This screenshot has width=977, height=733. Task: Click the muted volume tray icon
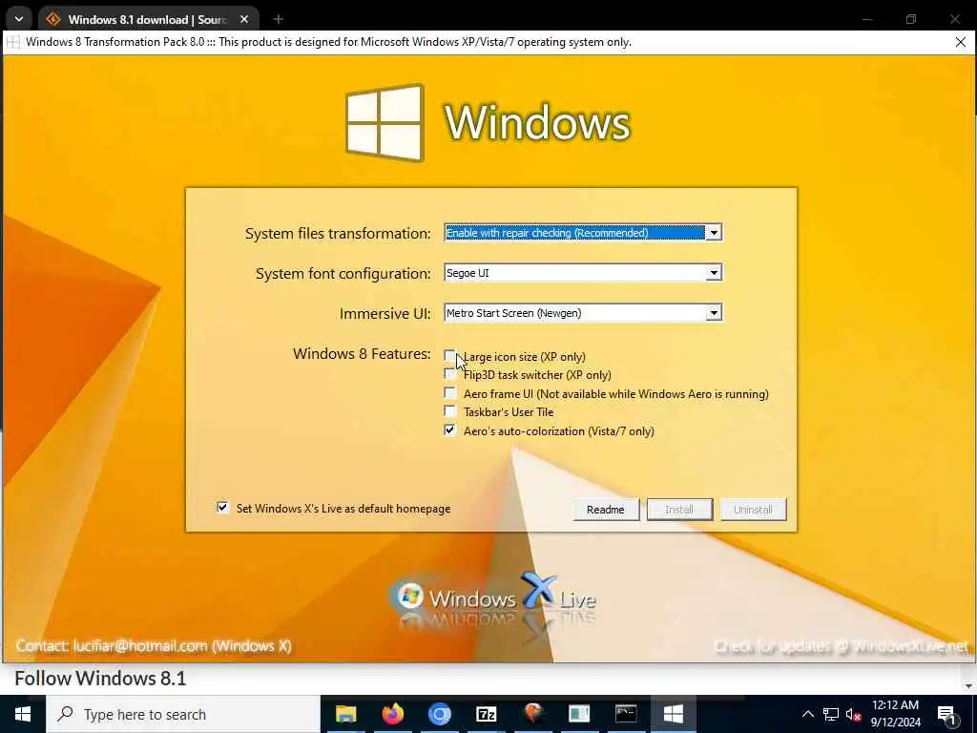point(853,714)
